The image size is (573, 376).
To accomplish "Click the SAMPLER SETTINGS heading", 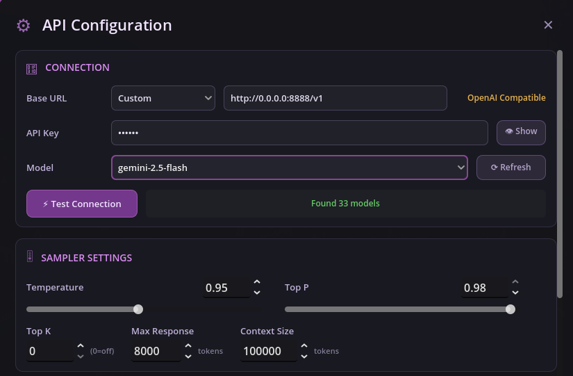I will click(x=87, y=258).
